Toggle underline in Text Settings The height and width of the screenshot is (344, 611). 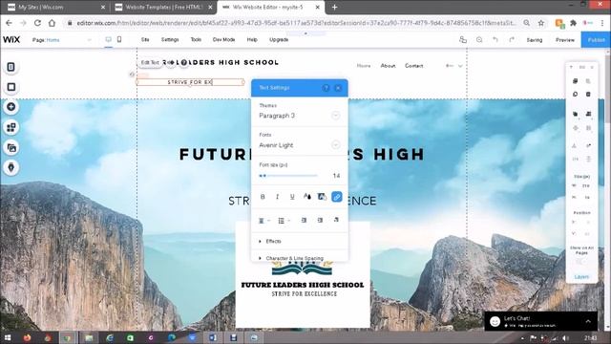click(x=292, y=197)
